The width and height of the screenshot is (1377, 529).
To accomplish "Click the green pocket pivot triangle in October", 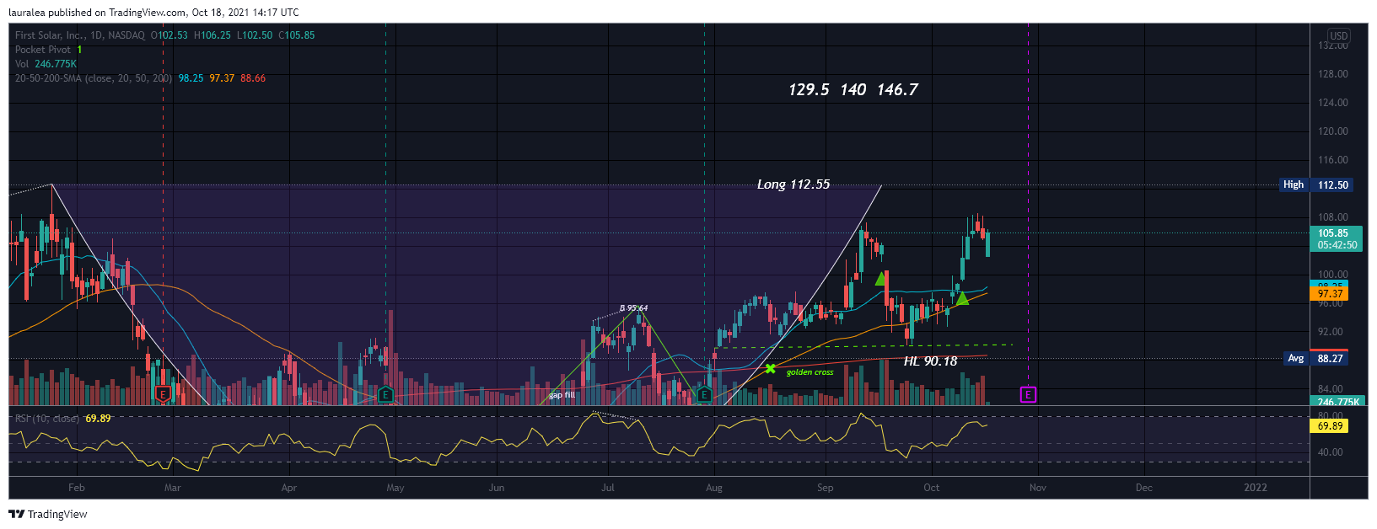I will (x=962, y=298).
